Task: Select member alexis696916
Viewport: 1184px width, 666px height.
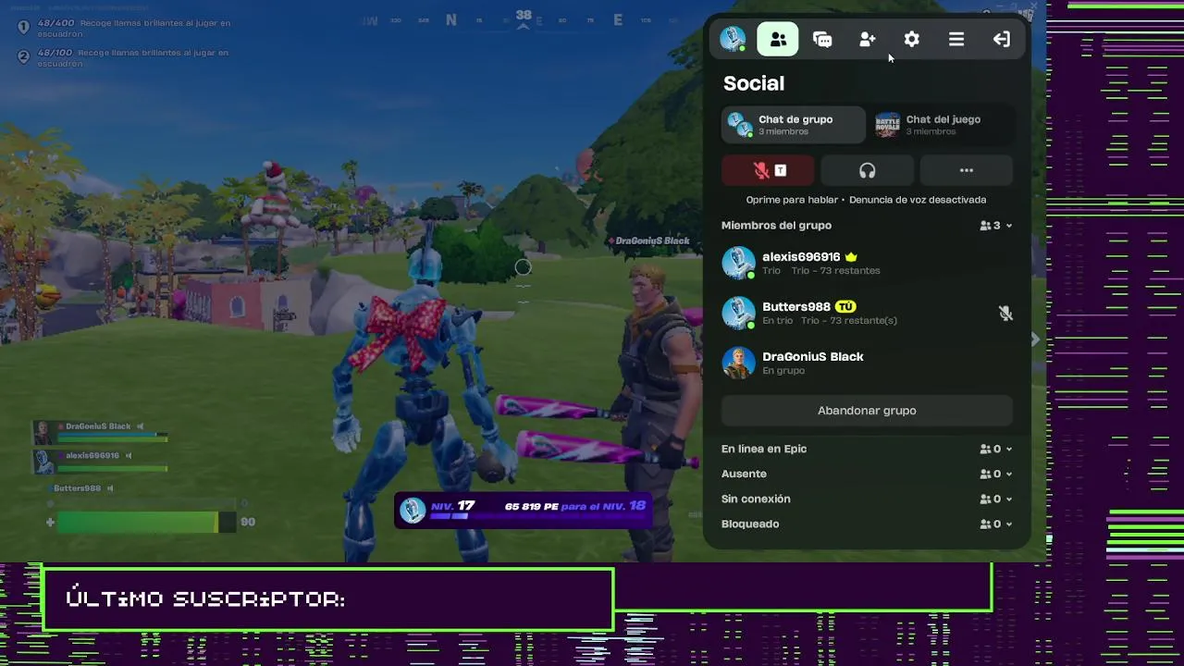Action: [x=867, y=263]
